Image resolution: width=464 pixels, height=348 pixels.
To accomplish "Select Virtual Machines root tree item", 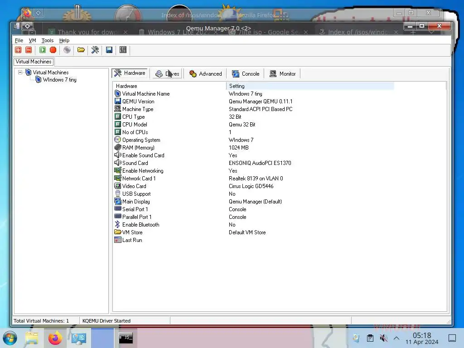I will (x=51, y=72).
